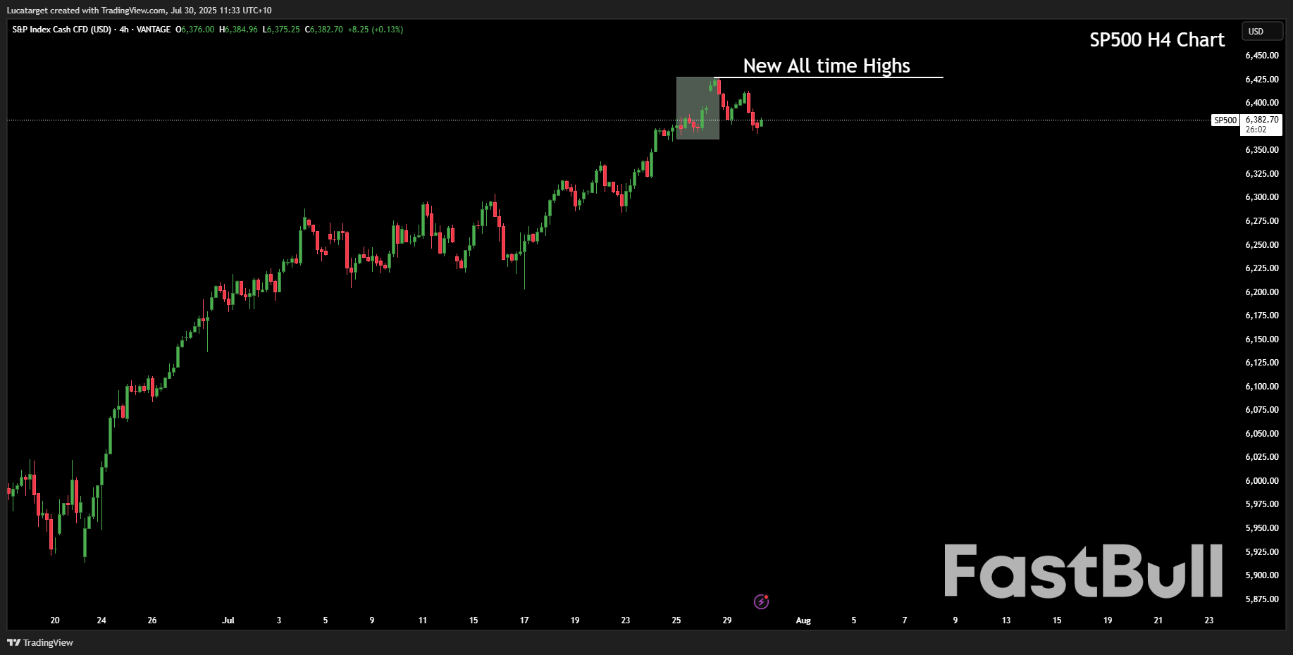1293x655 pixels.
Task: Click the "SP500 H4 Chart" title text
Action: [1156, 40]
